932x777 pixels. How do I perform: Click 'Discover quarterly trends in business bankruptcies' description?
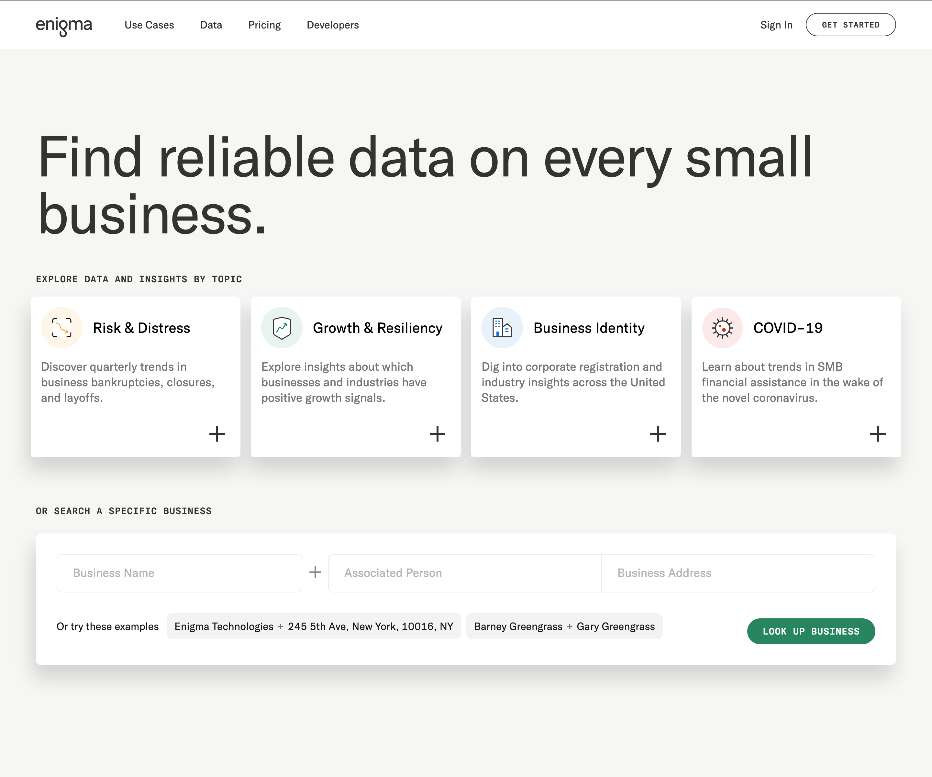point(128,382)
